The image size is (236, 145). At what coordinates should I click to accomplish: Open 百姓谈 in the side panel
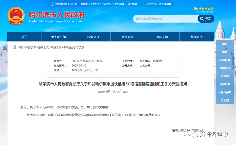(225, 76)
